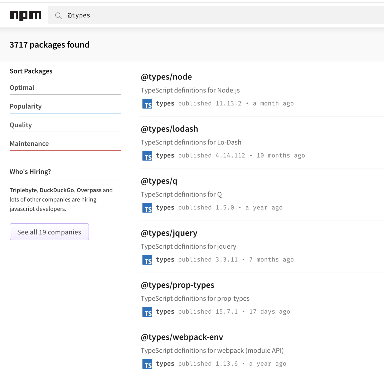
Task: Click 'TypeScript definitions for prop-types' description
Action: pos(195,298)
